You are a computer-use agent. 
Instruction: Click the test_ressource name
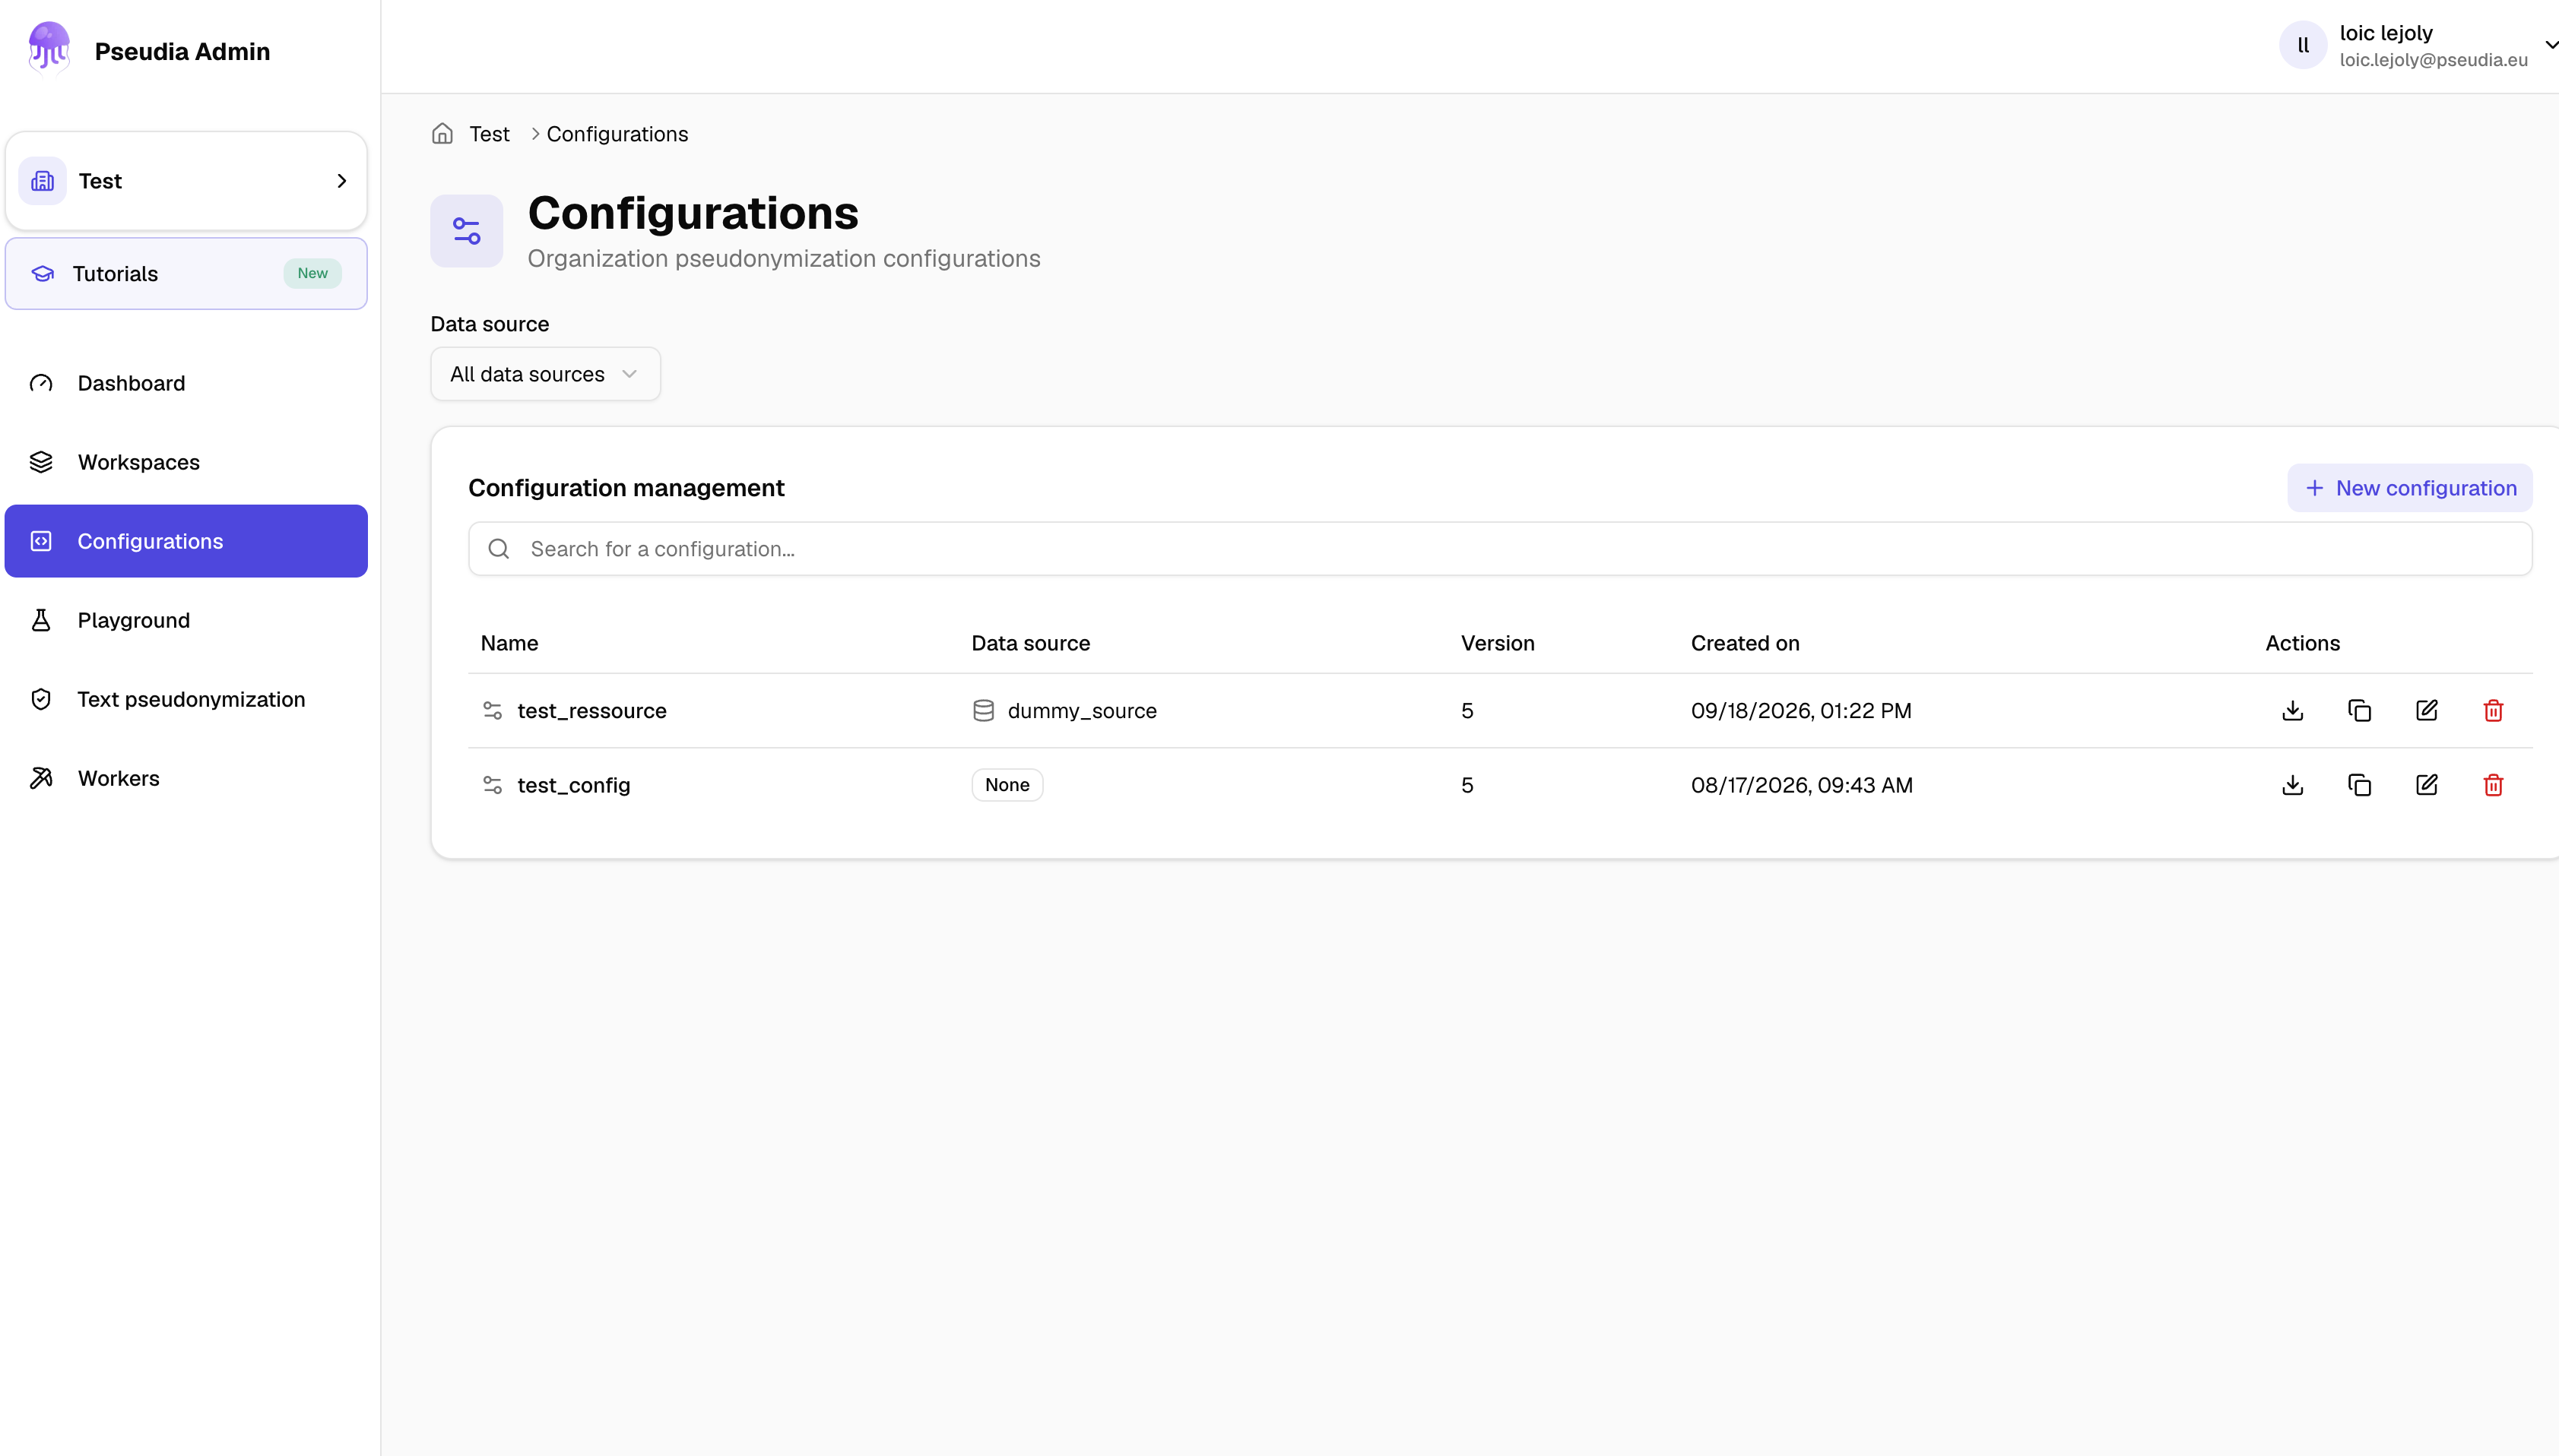point(591,711)
